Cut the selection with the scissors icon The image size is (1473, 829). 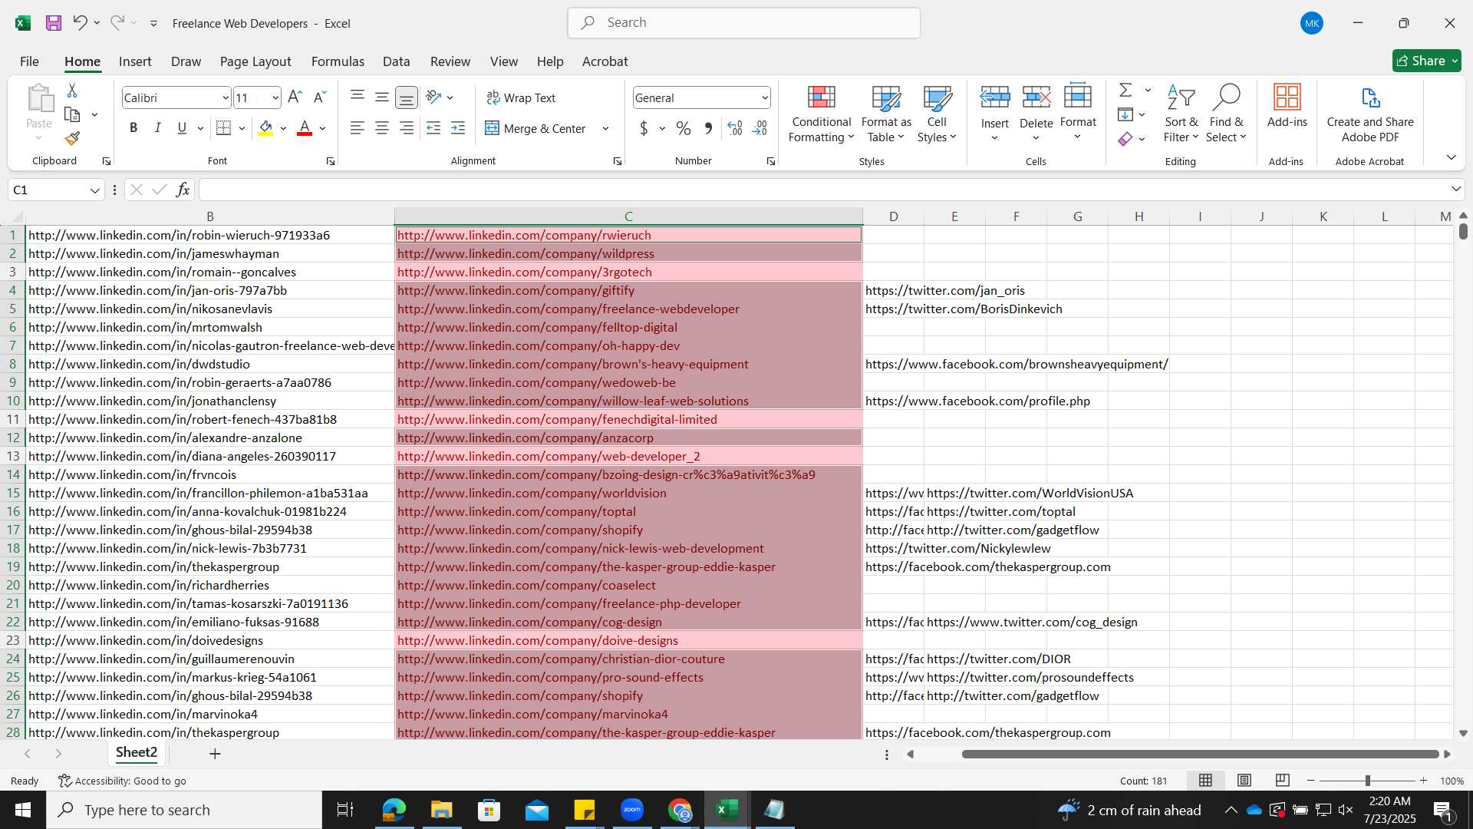click(x=72, y=91)
